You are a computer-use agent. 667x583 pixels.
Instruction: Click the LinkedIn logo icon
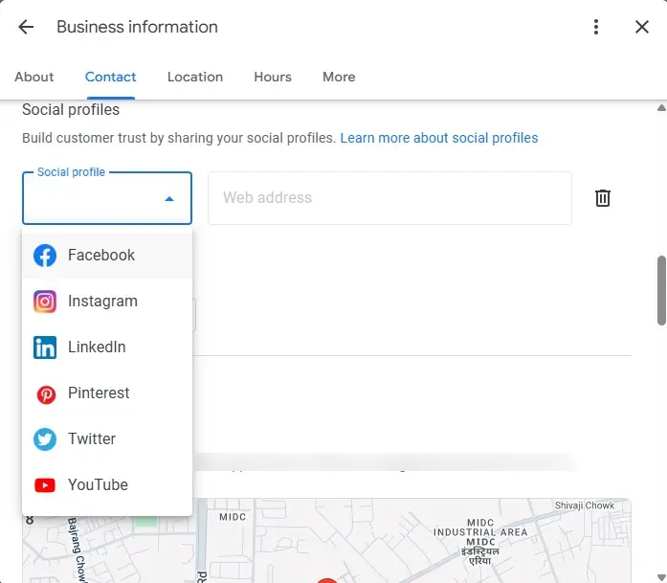point(45,348)
